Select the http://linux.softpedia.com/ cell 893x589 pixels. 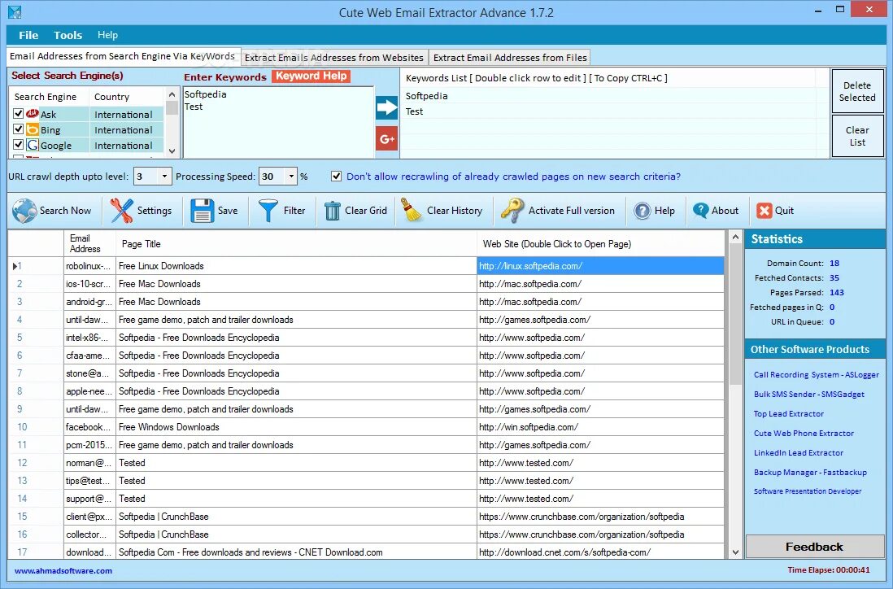tap(601, 266)
